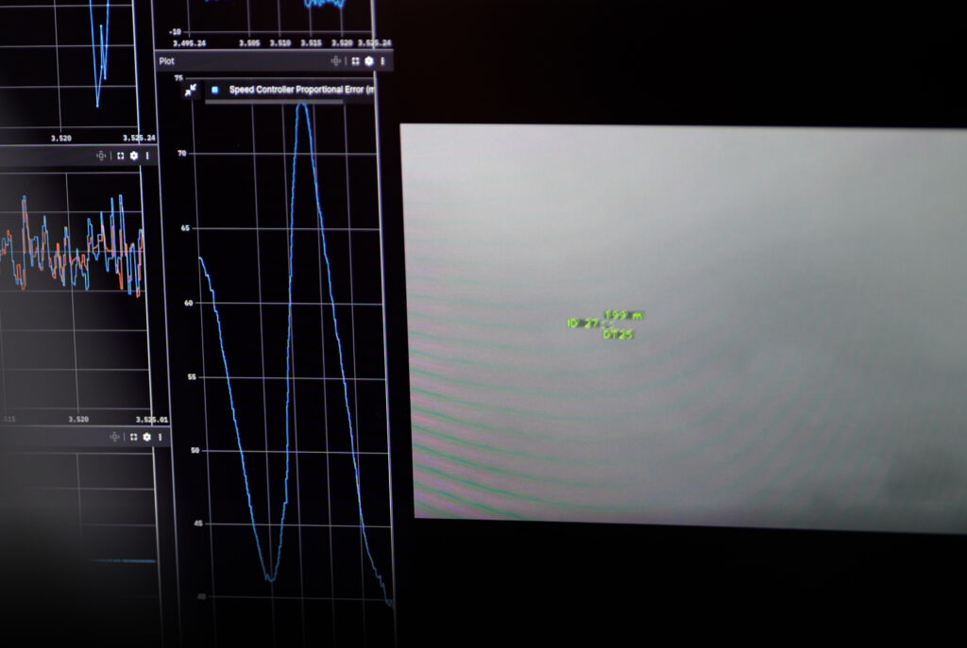The image size is (967, 648).
Task: Fullscreen the Speed Controller Proportional Error plot panel
Action: tap(355, 61)
